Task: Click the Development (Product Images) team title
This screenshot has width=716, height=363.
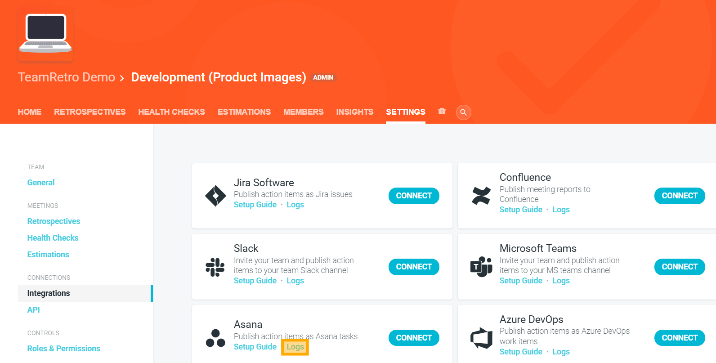Action: pyautogui.click(x=219, y=77)
